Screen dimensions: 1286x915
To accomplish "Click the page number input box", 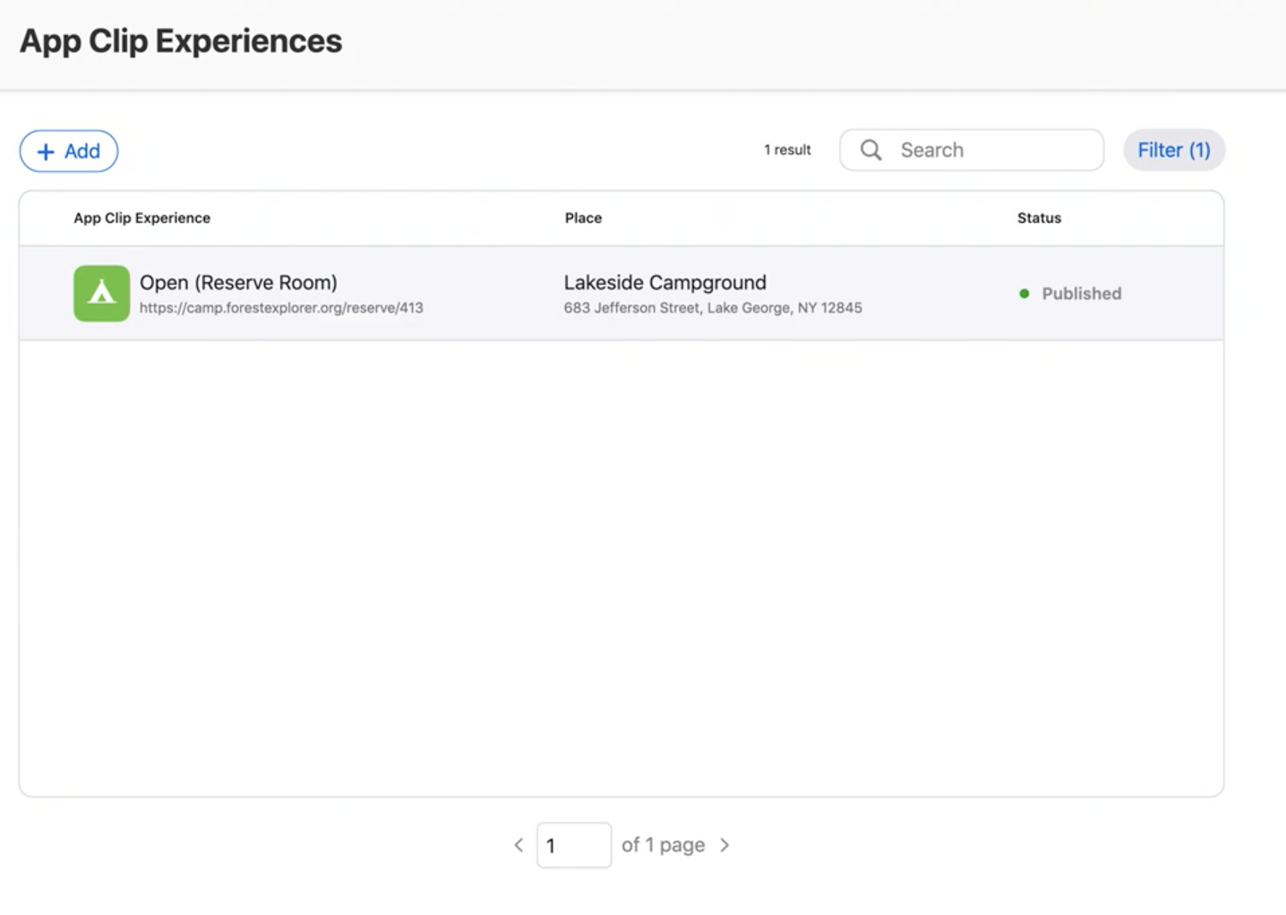I will [574, 845].
